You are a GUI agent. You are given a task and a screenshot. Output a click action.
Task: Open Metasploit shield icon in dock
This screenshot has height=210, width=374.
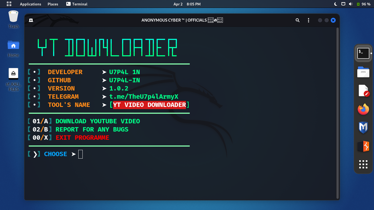tap(363, 128)
